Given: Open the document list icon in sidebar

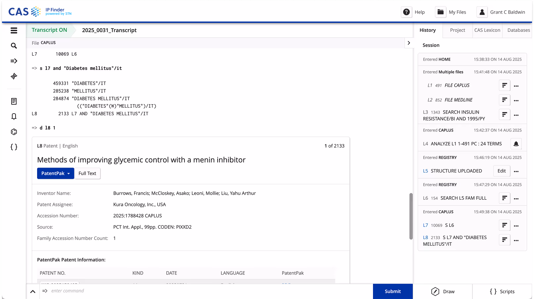Looking at the screenshot, I should [14, 101].
